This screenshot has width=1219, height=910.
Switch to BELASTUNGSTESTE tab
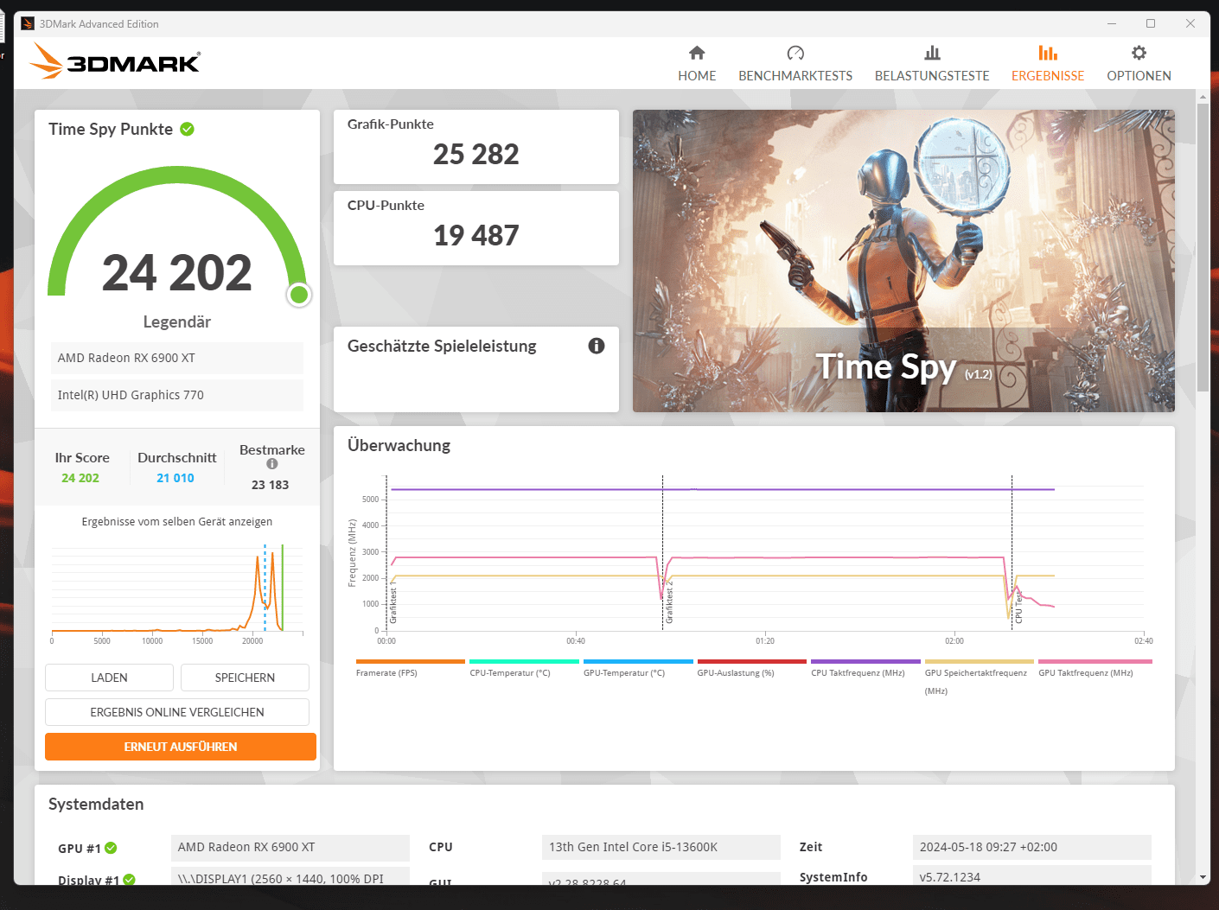point(932,64)
